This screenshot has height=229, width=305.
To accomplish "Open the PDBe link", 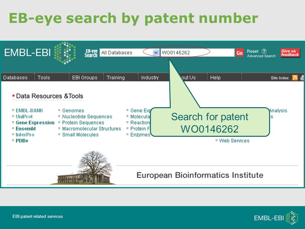I will [x=22, y=141].
